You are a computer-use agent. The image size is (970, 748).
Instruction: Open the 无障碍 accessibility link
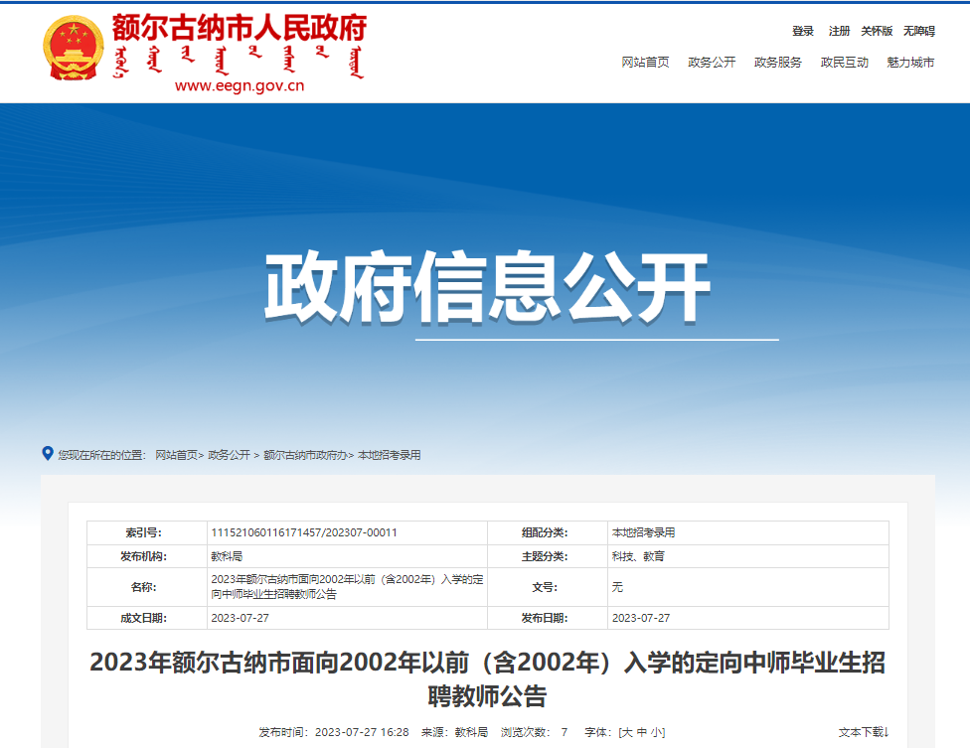[x=918, y=31]
